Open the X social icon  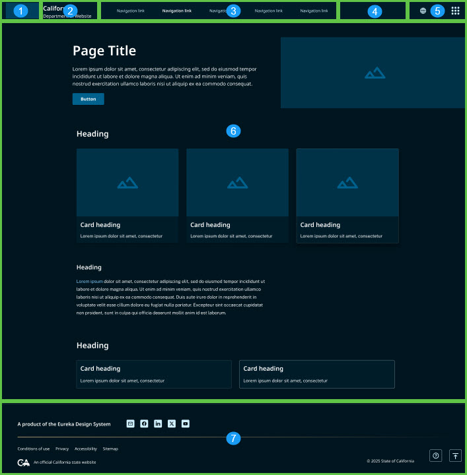(x=172, y=424)
